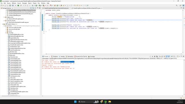Viewport: 185px width, 104px height.
Task: Click Remove Launch icon in Console toolbar
Action: 155,57
